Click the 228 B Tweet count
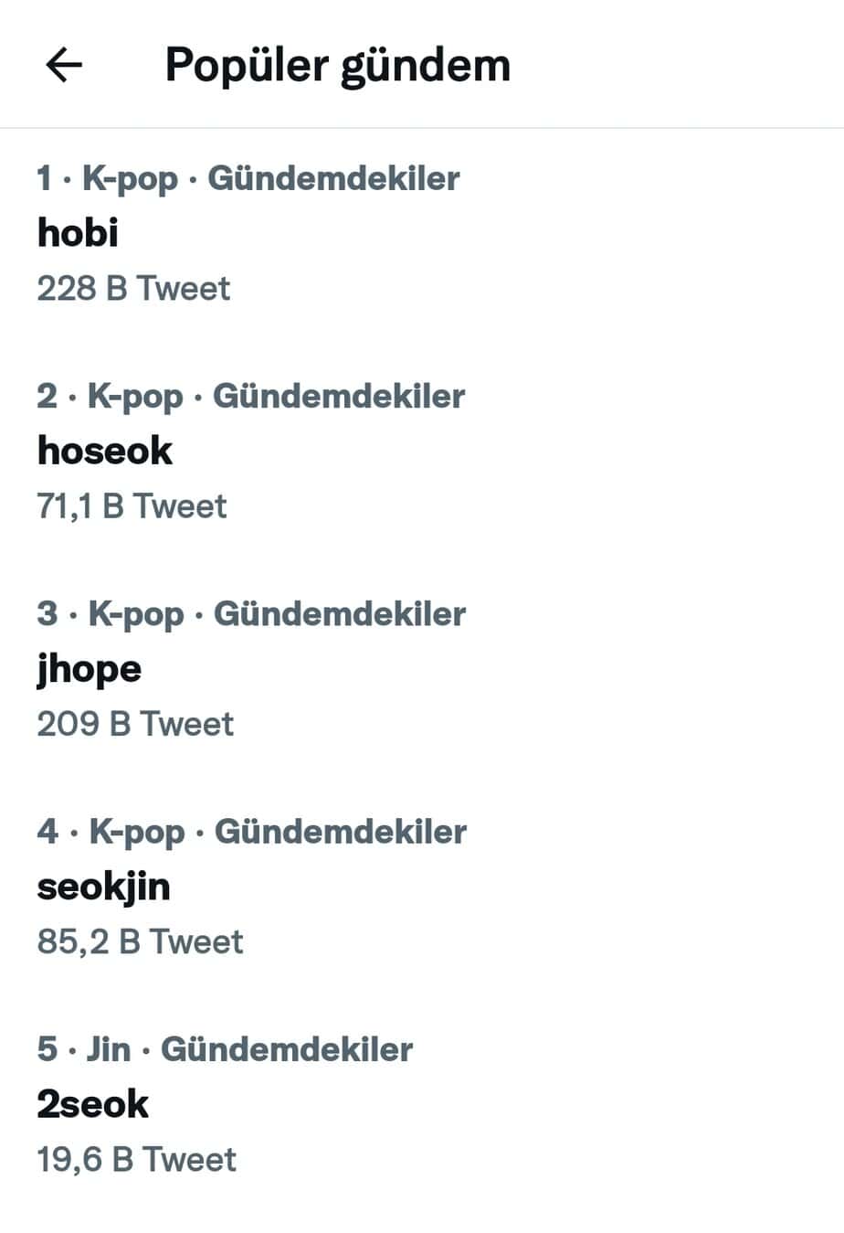 tap(133, 289)
